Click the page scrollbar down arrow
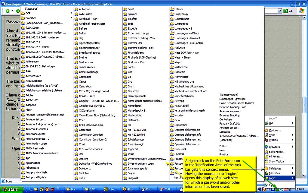 pyautogui.click(x=305, y=175)
